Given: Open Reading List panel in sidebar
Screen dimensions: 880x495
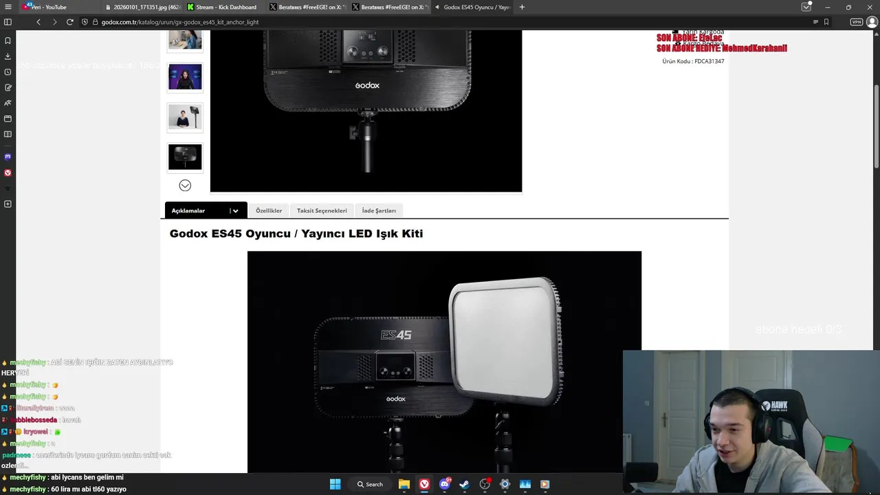Looking at the screenshot, I should [x=8, y=134].
